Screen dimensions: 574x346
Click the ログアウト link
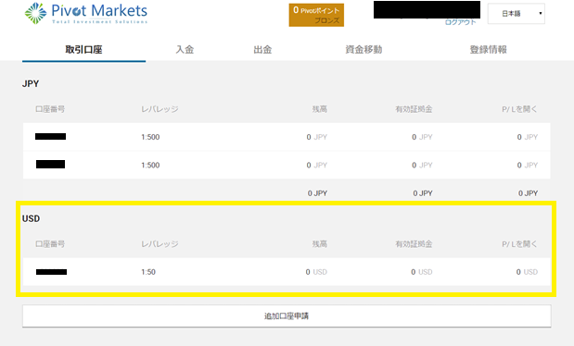point(461,22)
